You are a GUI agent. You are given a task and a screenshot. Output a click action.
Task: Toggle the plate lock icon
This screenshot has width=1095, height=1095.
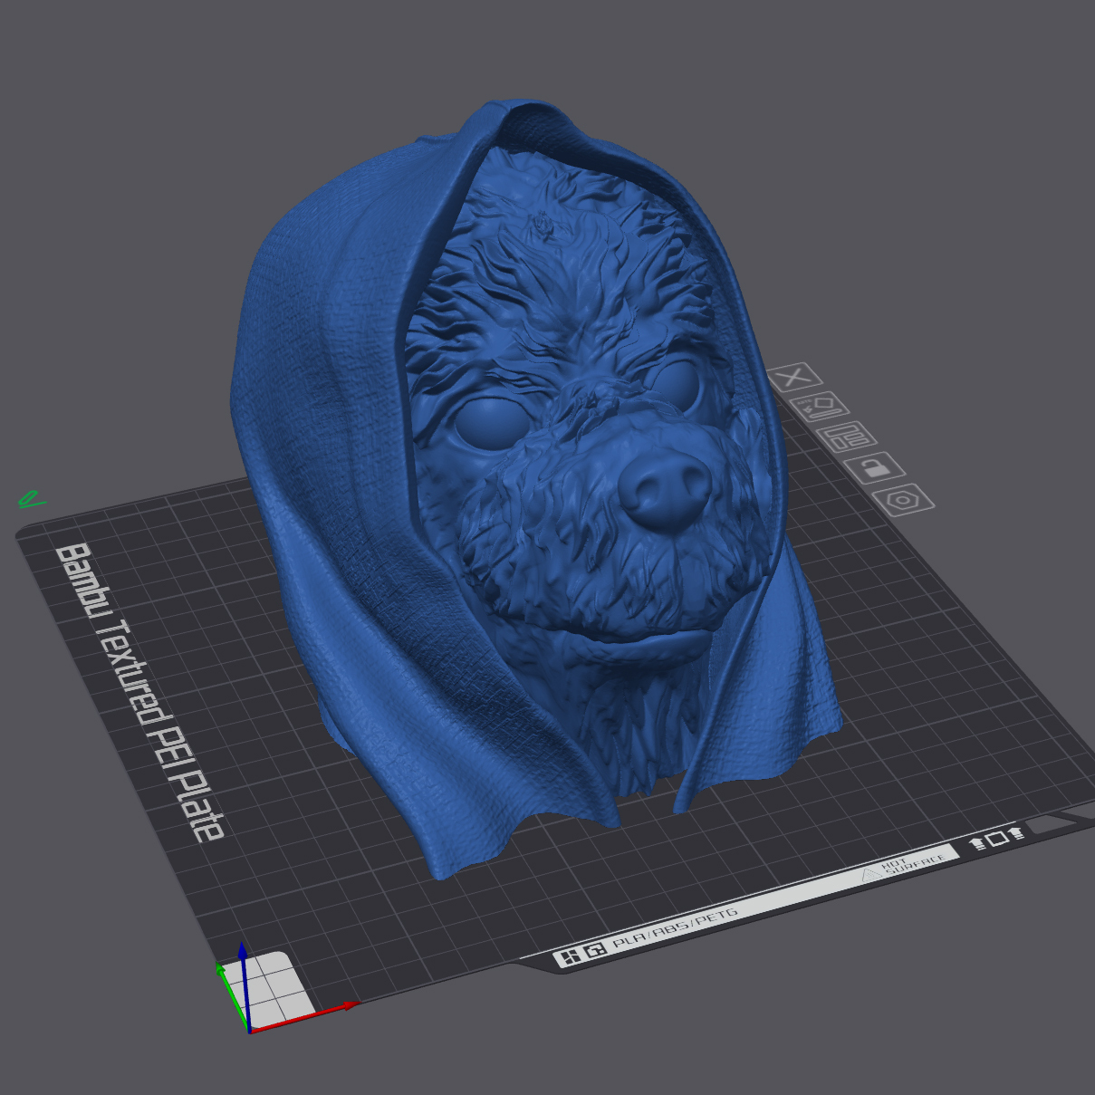(874, 468)
